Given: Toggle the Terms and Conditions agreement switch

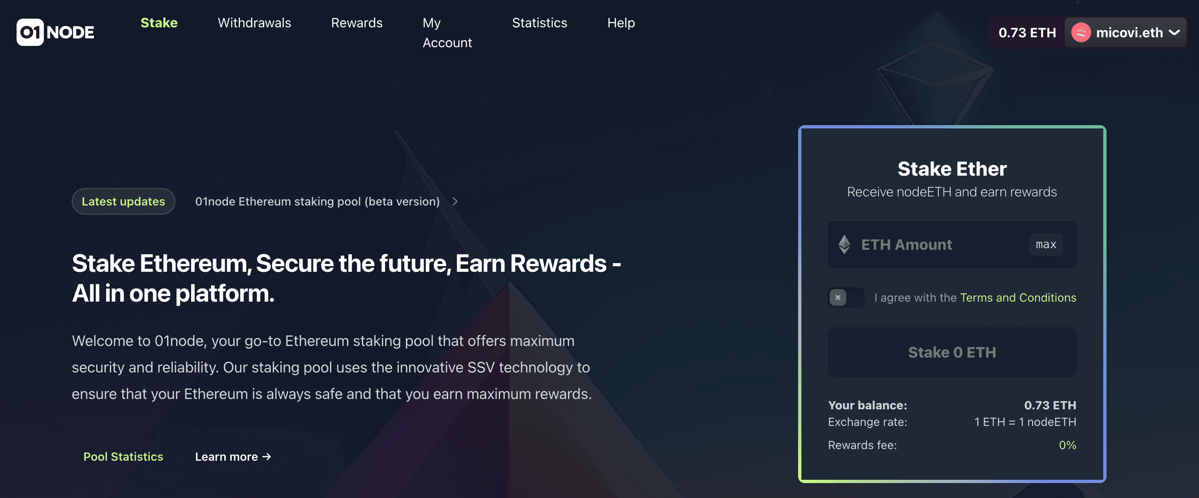Looking at the screenshot, I should pyautogui.click(x=845, y=297).
